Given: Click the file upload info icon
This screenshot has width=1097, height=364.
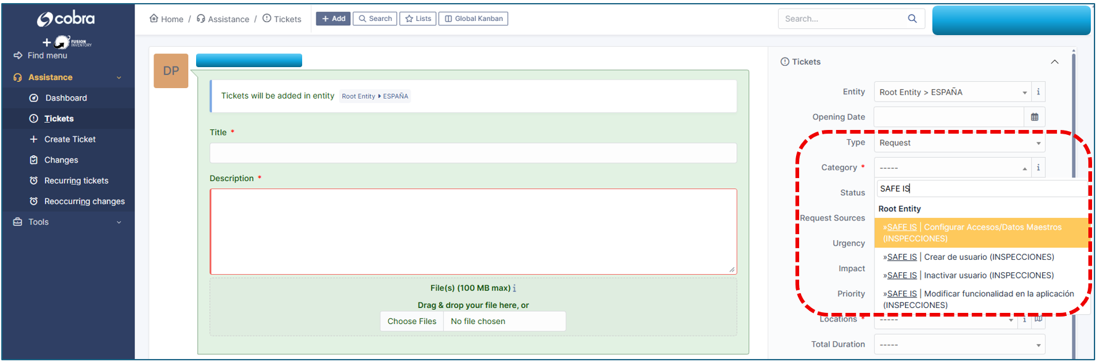Looking at the screenshot, I should pyautogui.click(x=514, y=288).
